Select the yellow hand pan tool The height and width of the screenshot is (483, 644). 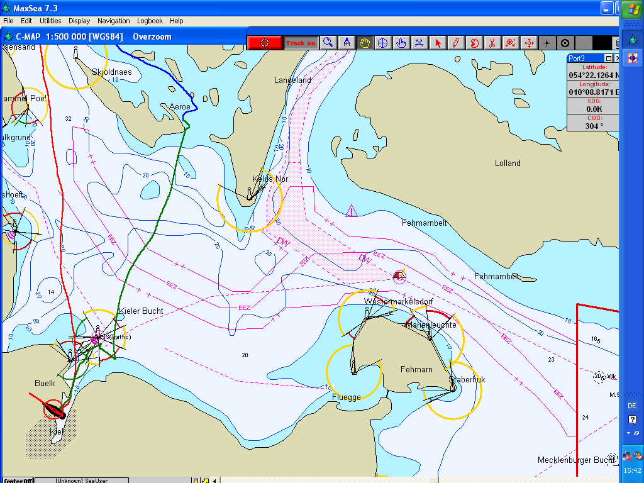365,43
